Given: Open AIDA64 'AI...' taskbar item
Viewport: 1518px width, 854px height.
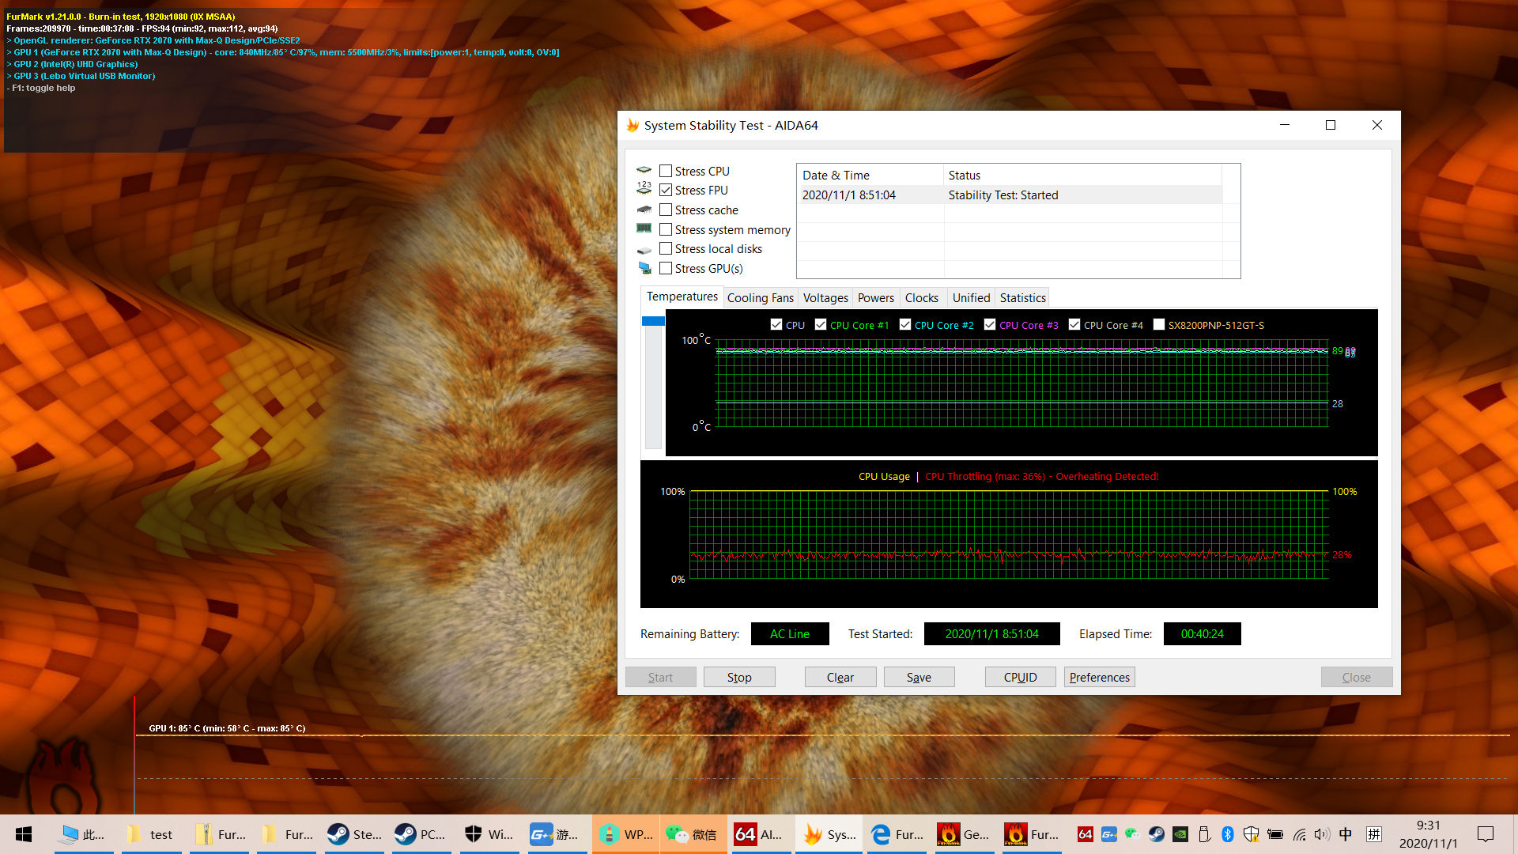Looking at the screenshot, I should point(760,834).
